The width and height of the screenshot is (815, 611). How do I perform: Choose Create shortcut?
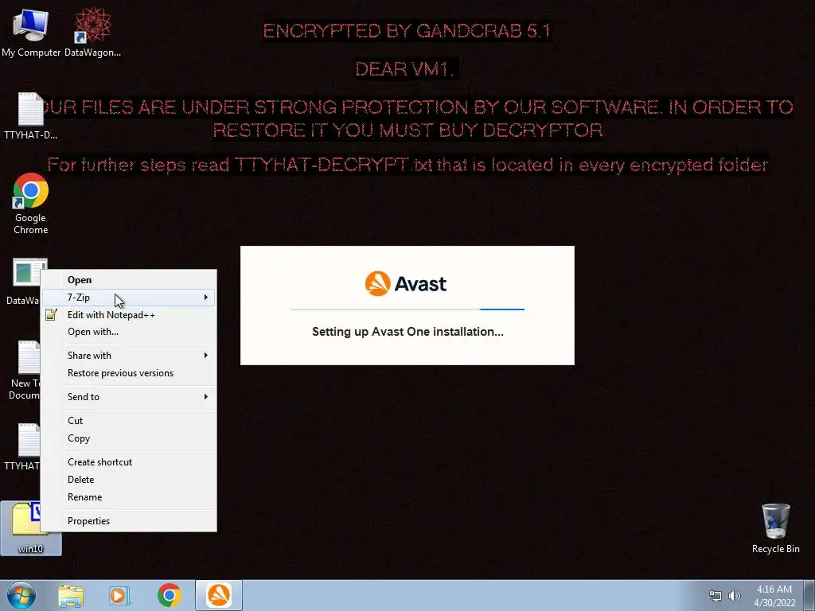[128, 462]
